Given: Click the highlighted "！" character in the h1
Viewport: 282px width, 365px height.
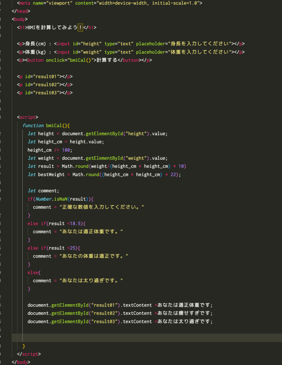Looking at the screenshot, I should click(x=80, y=27).
